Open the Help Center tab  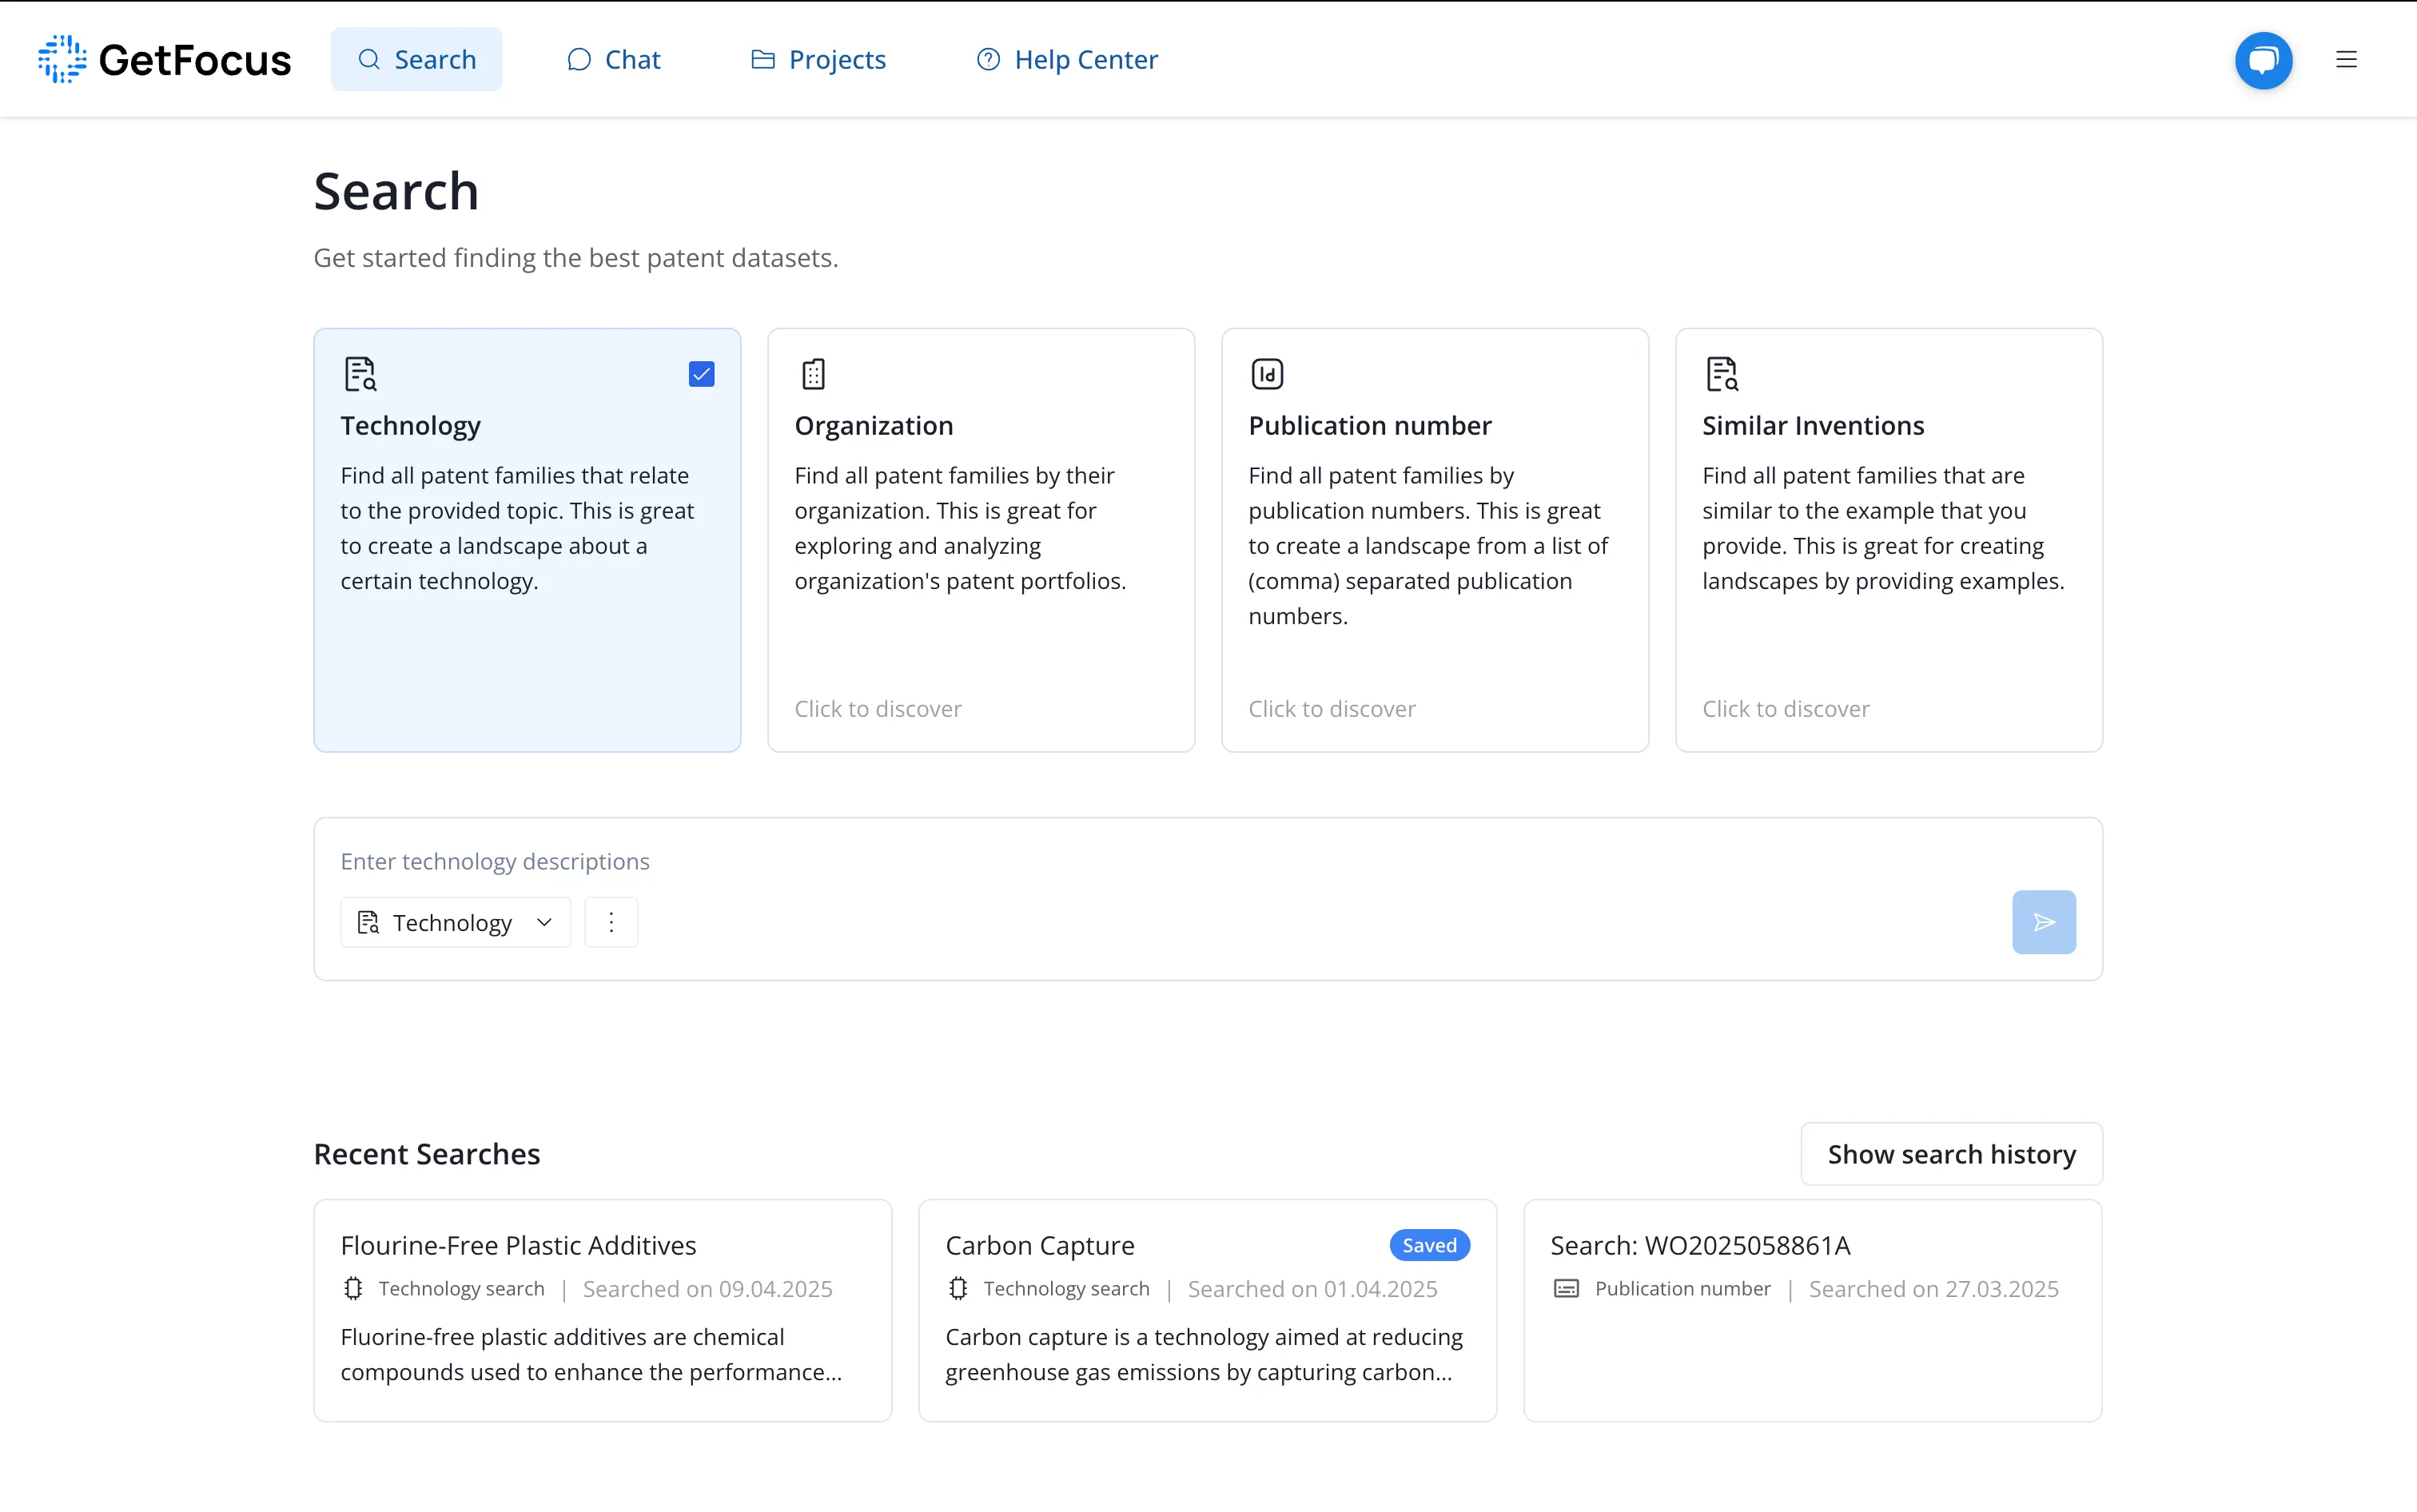coord(1066,59)
